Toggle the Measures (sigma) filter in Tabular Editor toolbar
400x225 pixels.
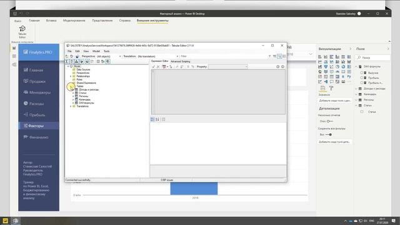67,61
